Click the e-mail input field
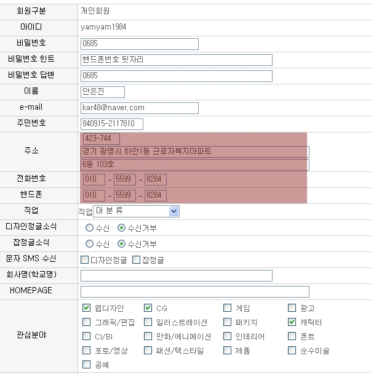Viewport: 371px width, 374px height. point(139,108)
